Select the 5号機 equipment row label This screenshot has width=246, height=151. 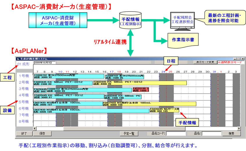pos(24,102)
